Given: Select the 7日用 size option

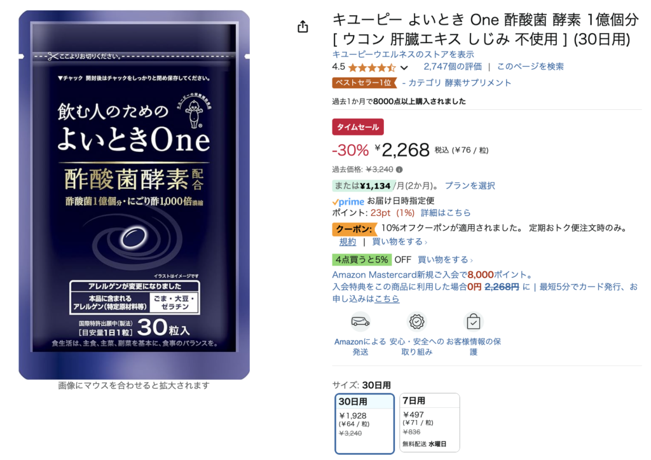Looking at the screenshot, I should click(x=430, y=423).
